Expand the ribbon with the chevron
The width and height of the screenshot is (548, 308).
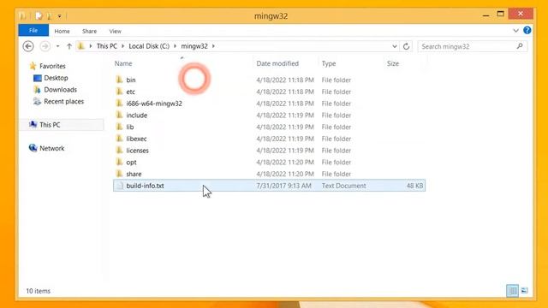[515, 31]
